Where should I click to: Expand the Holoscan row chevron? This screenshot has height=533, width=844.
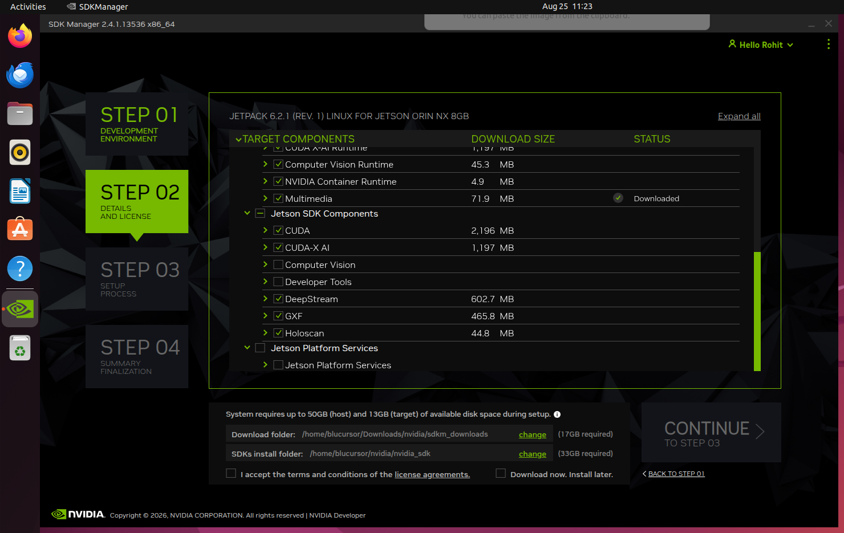265,333
